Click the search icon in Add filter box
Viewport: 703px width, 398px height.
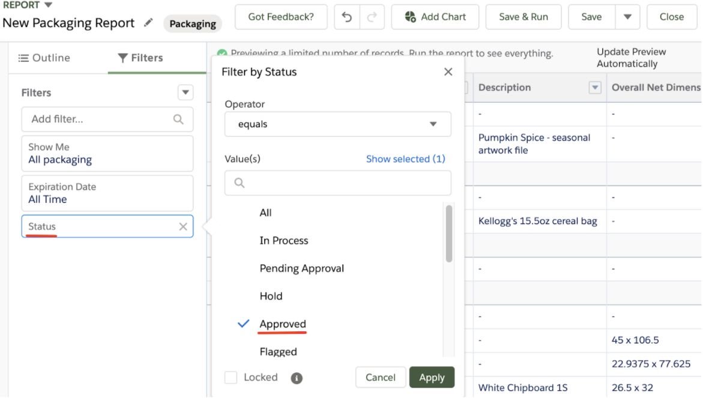(x=178, y=119)
